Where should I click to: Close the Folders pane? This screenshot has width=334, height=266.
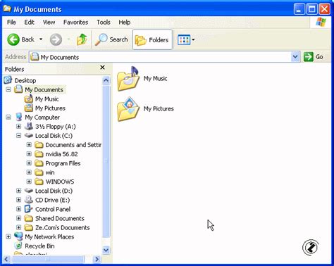(102, 68)
